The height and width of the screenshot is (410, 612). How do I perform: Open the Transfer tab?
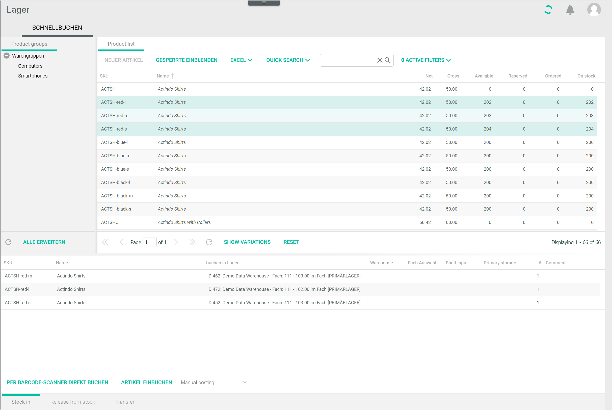[125, 402]
